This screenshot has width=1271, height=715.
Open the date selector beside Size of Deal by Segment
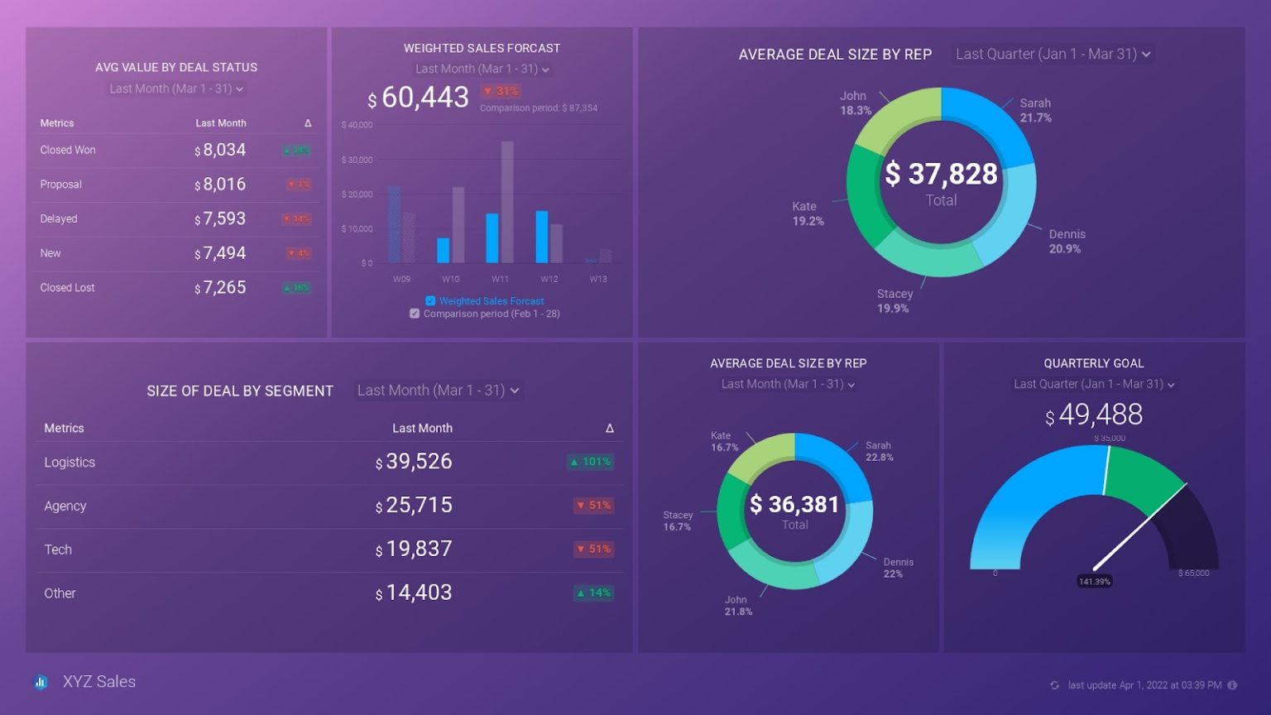click(439, 390)
